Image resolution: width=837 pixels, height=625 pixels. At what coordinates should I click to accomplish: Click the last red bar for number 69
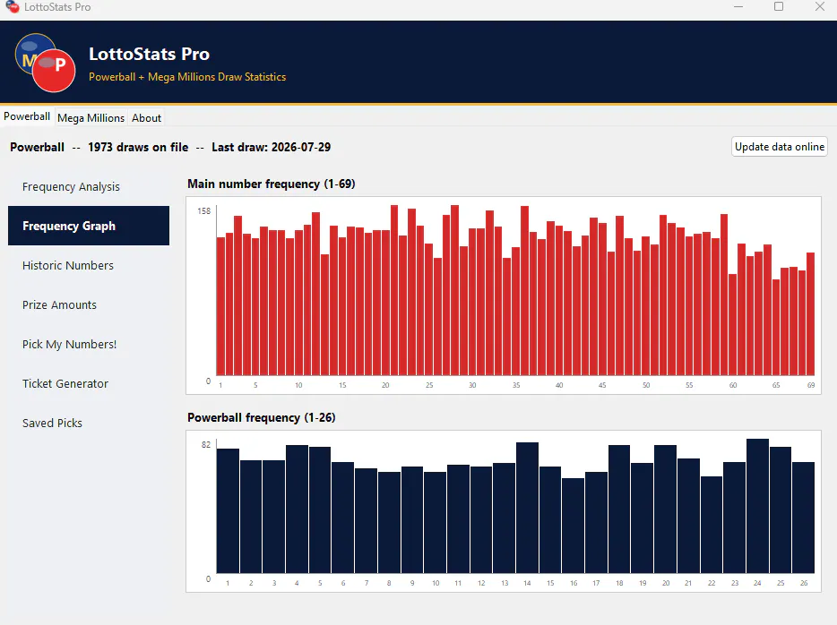(810, 314)
